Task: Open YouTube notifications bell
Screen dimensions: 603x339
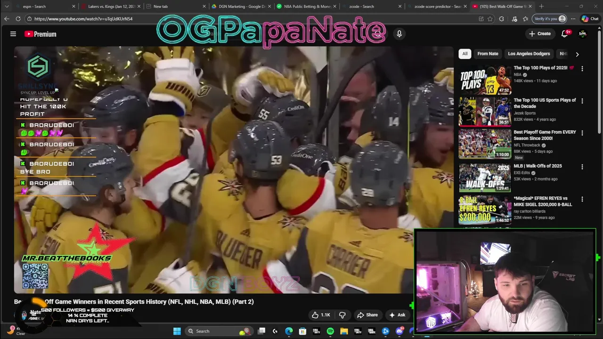Action: coord(565,33)
